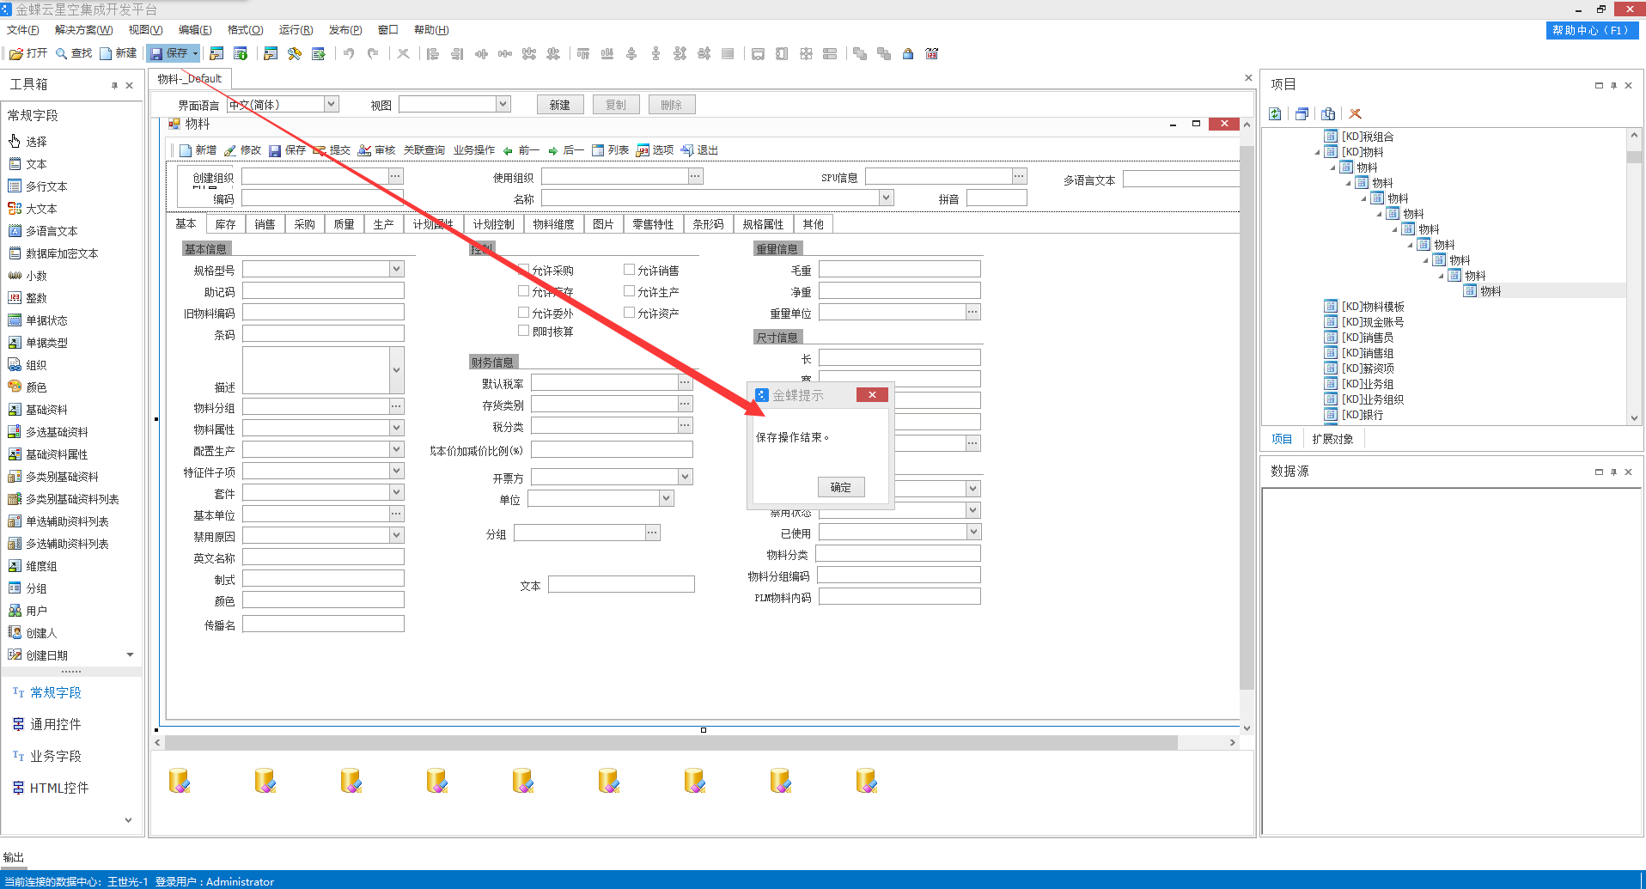Open the 开票方 dropdown arrow
The width and height of the screenshot is (1646, 889).
(x=686, y=476)
